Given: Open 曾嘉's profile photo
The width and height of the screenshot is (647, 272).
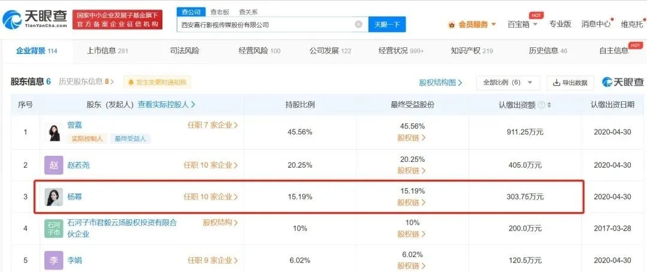Looking at the screenshot, I should (x=54, y=132).
